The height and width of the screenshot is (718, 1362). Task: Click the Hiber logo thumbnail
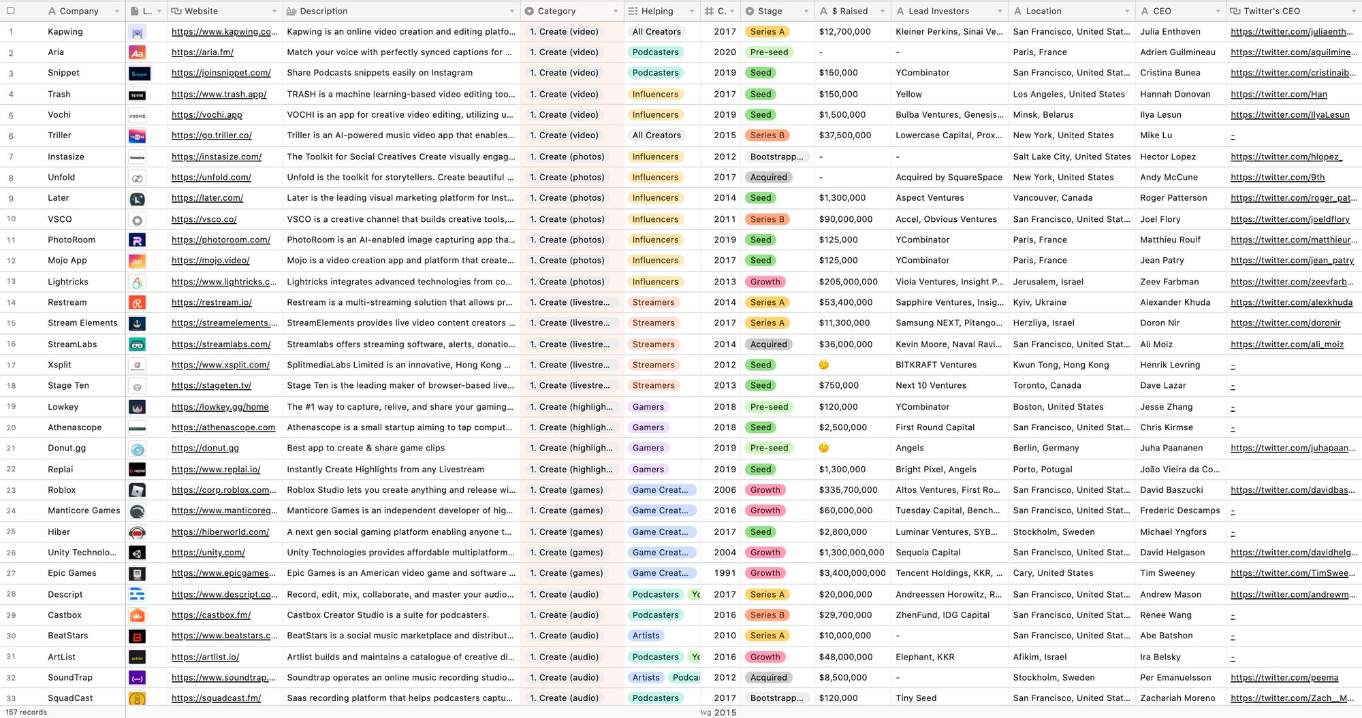pyautogui.click(x=138, y=533)
